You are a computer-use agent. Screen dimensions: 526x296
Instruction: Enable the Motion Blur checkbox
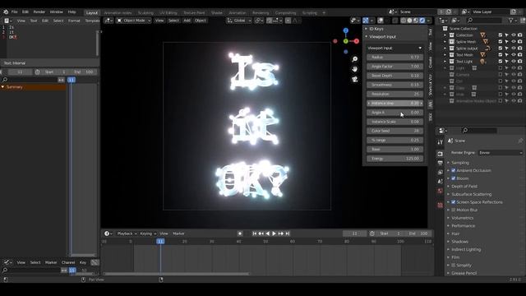point(454,210)
